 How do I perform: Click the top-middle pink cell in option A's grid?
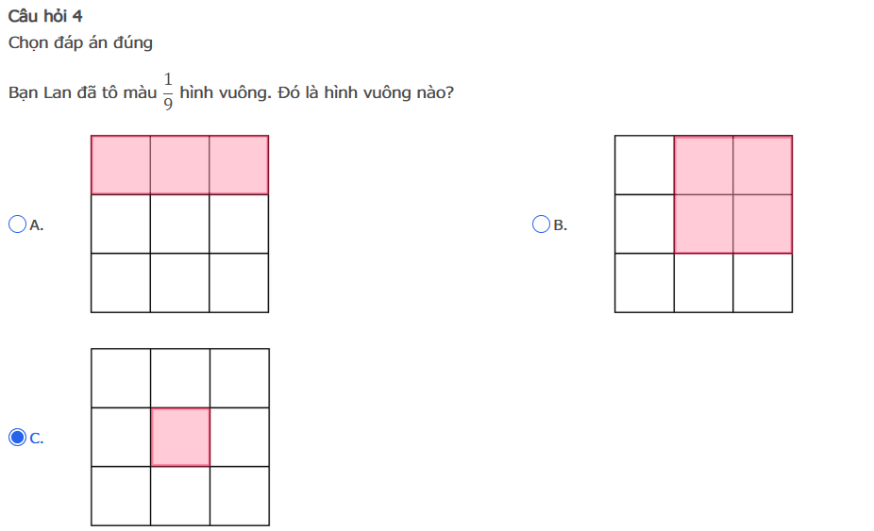pos(179,165)
